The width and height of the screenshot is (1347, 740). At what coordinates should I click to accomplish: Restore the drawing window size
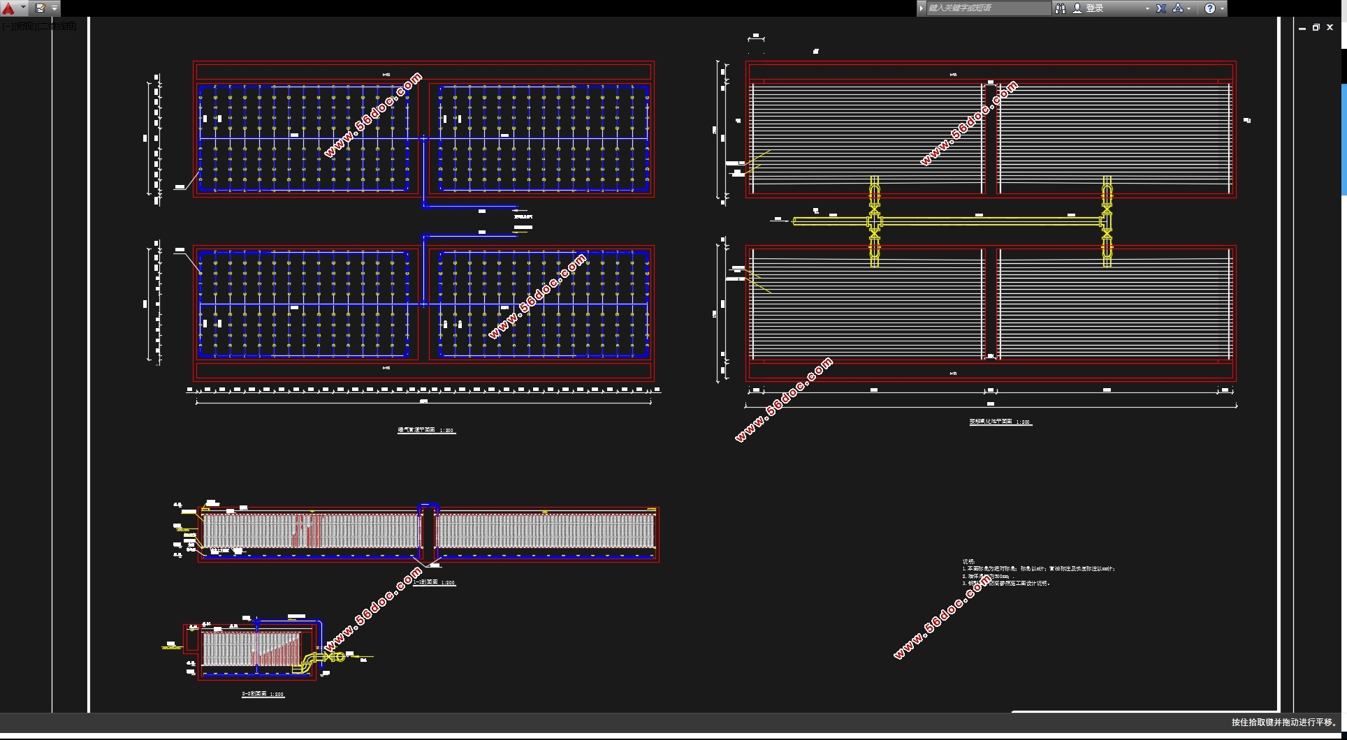(x=1316, y=28)
